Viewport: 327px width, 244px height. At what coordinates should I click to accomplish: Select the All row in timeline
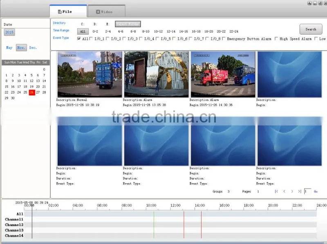point(170,214)
